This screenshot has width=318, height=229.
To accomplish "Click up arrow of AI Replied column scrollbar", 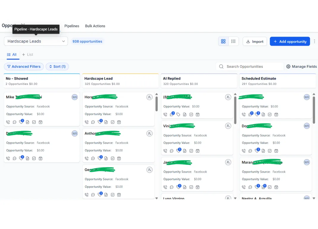I will (x=235, y=94).
